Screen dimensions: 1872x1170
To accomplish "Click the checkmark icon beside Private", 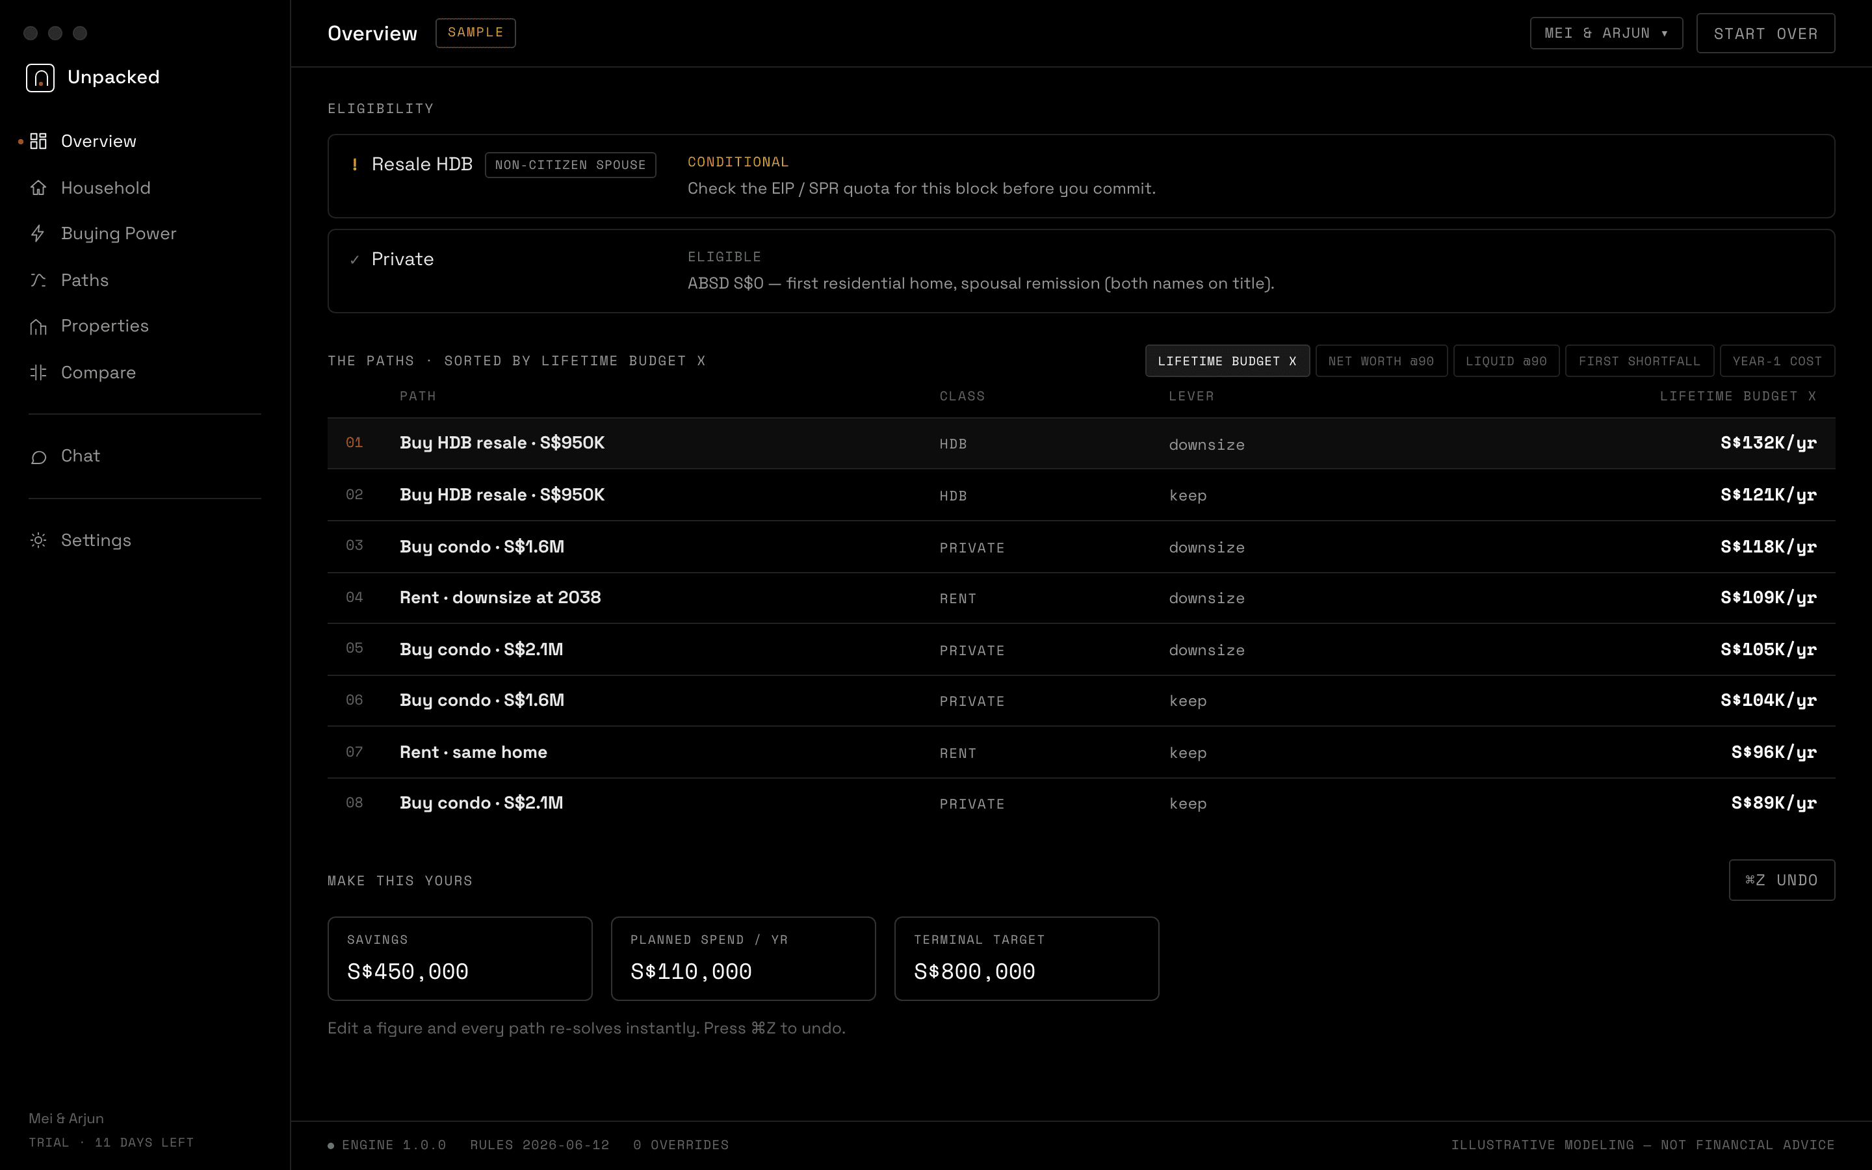I will click(x=354, y=259).
